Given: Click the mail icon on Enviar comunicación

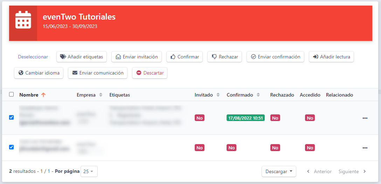Looking at the screenshot, I should coord(75,73).
